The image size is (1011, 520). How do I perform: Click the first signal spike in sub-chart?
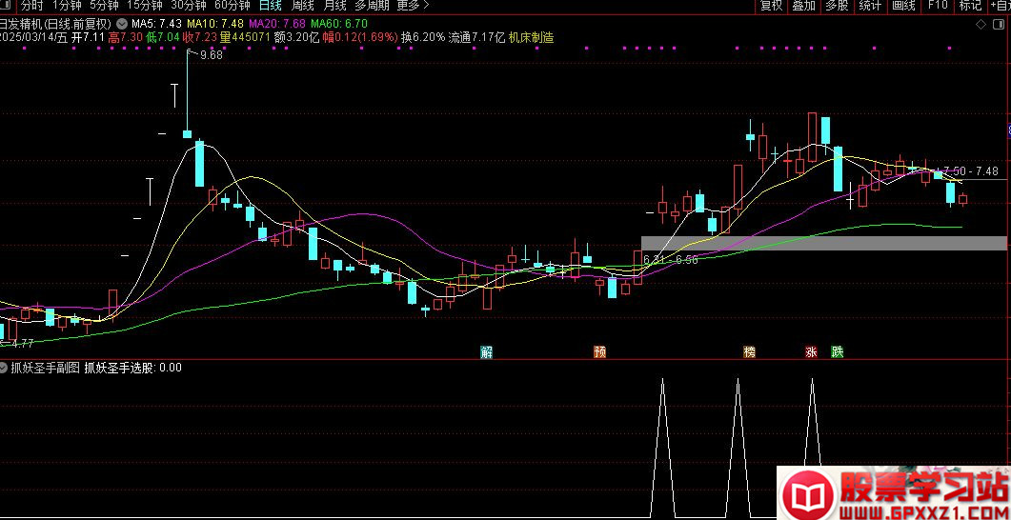pos(662,448)
